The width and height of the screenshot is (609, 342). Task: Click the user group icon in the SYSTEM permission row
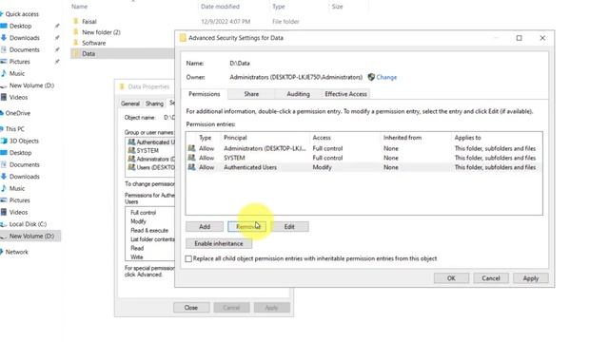pyautogui.click(x=191, y=158)
